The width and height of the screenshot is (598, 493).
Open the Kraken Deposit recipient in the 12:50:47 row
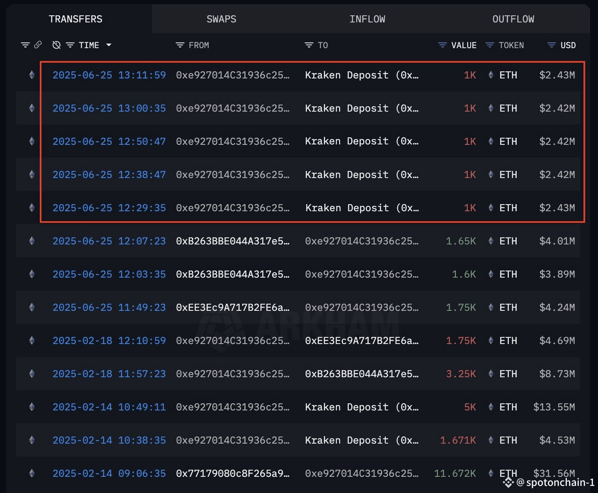coord(362,142)
